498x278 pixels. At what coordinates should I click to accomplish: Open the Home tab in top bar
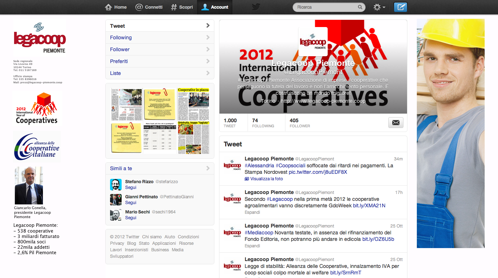(x=116, y=7)
